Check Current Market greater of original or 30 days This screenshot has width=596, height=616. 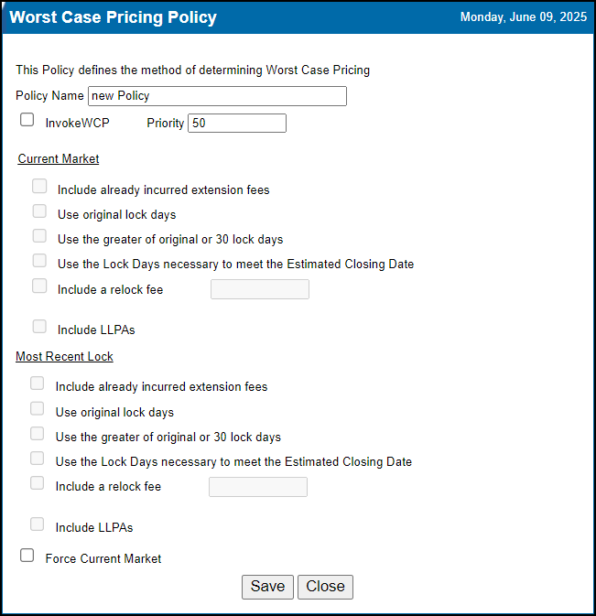pyautogui.click(x=39, y=236)
